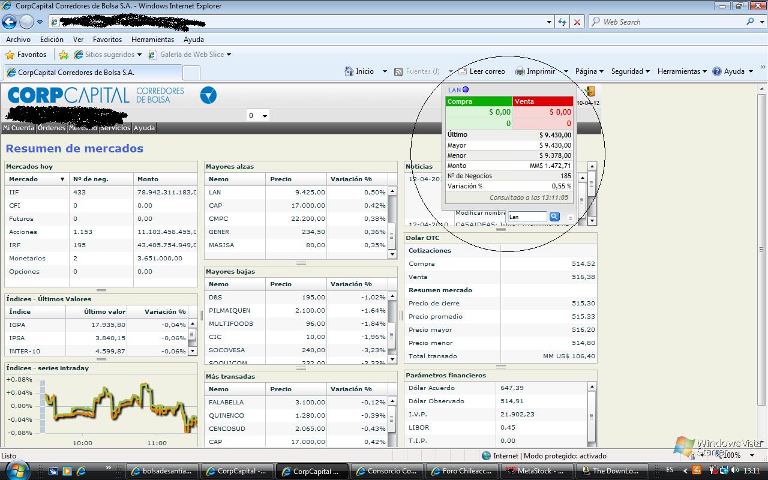Open Mi Cuenta menu

tap(19, 128)
